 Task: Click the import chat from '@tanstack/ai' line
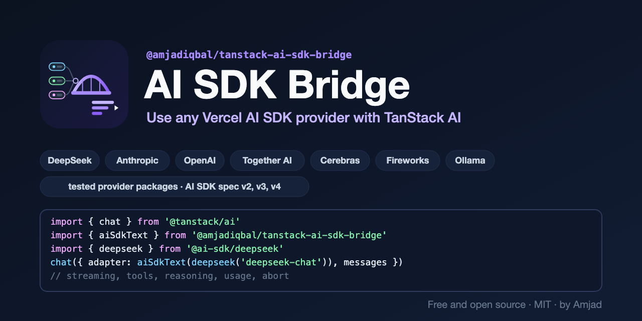(145, 221)
